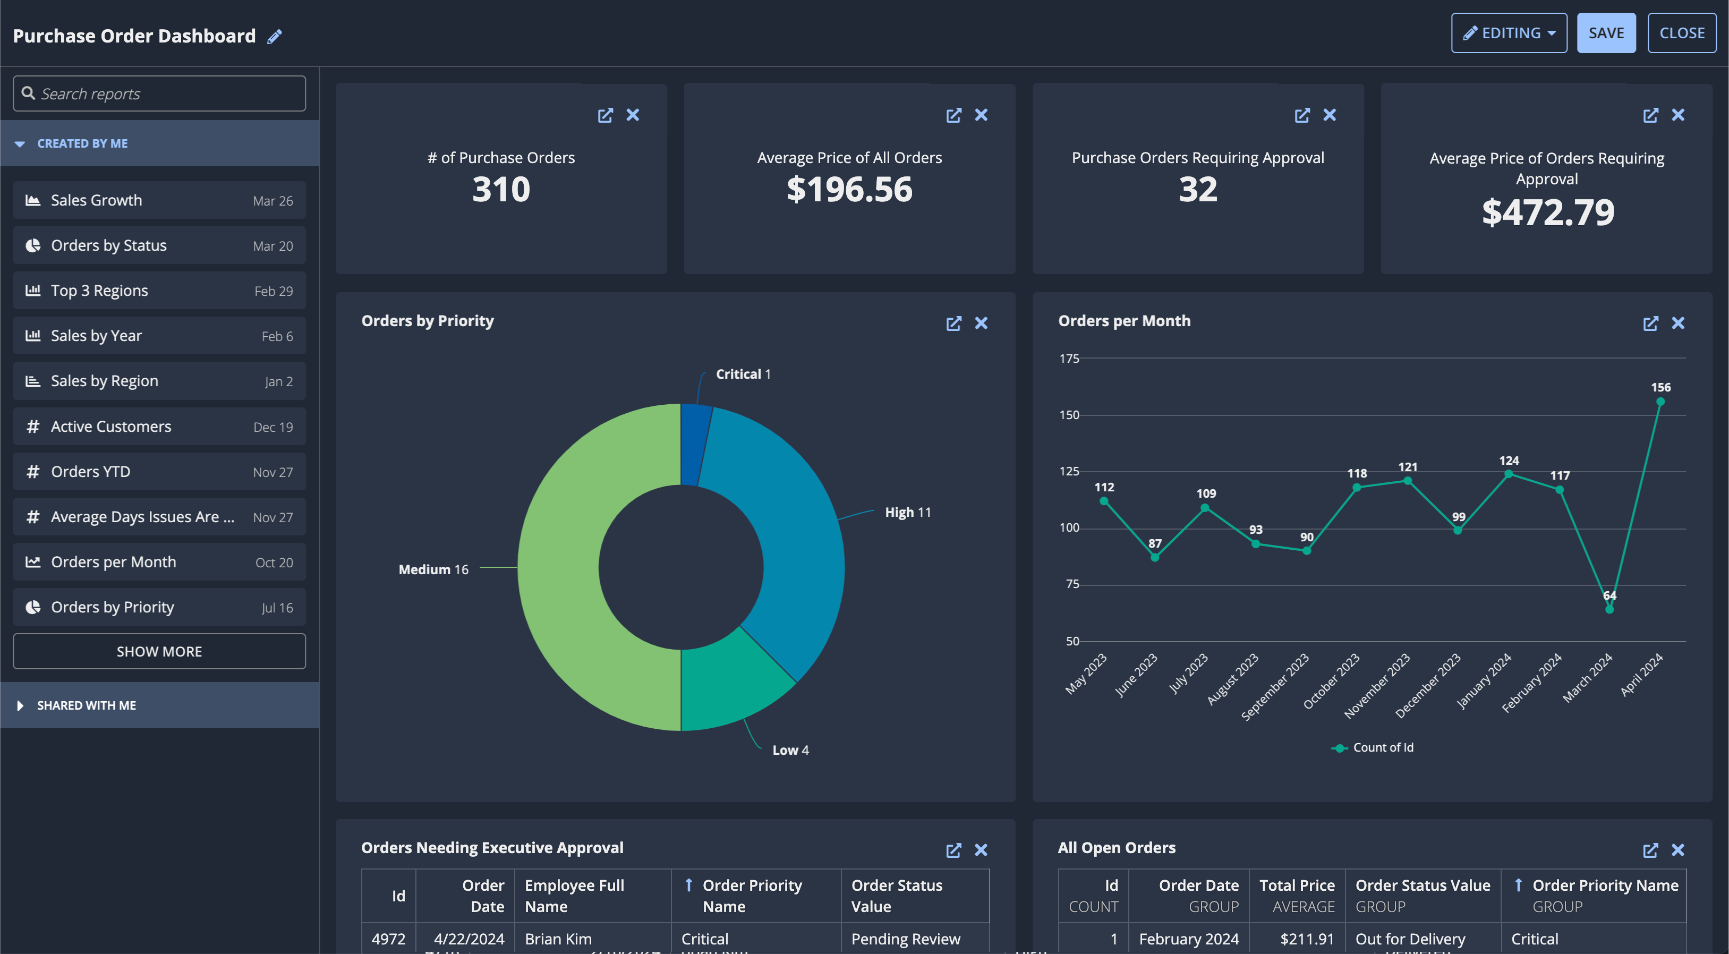The width and height of the screenshot is (1729, 954).
Task: Focus the Search reports field
Action: tap(160, 93)
